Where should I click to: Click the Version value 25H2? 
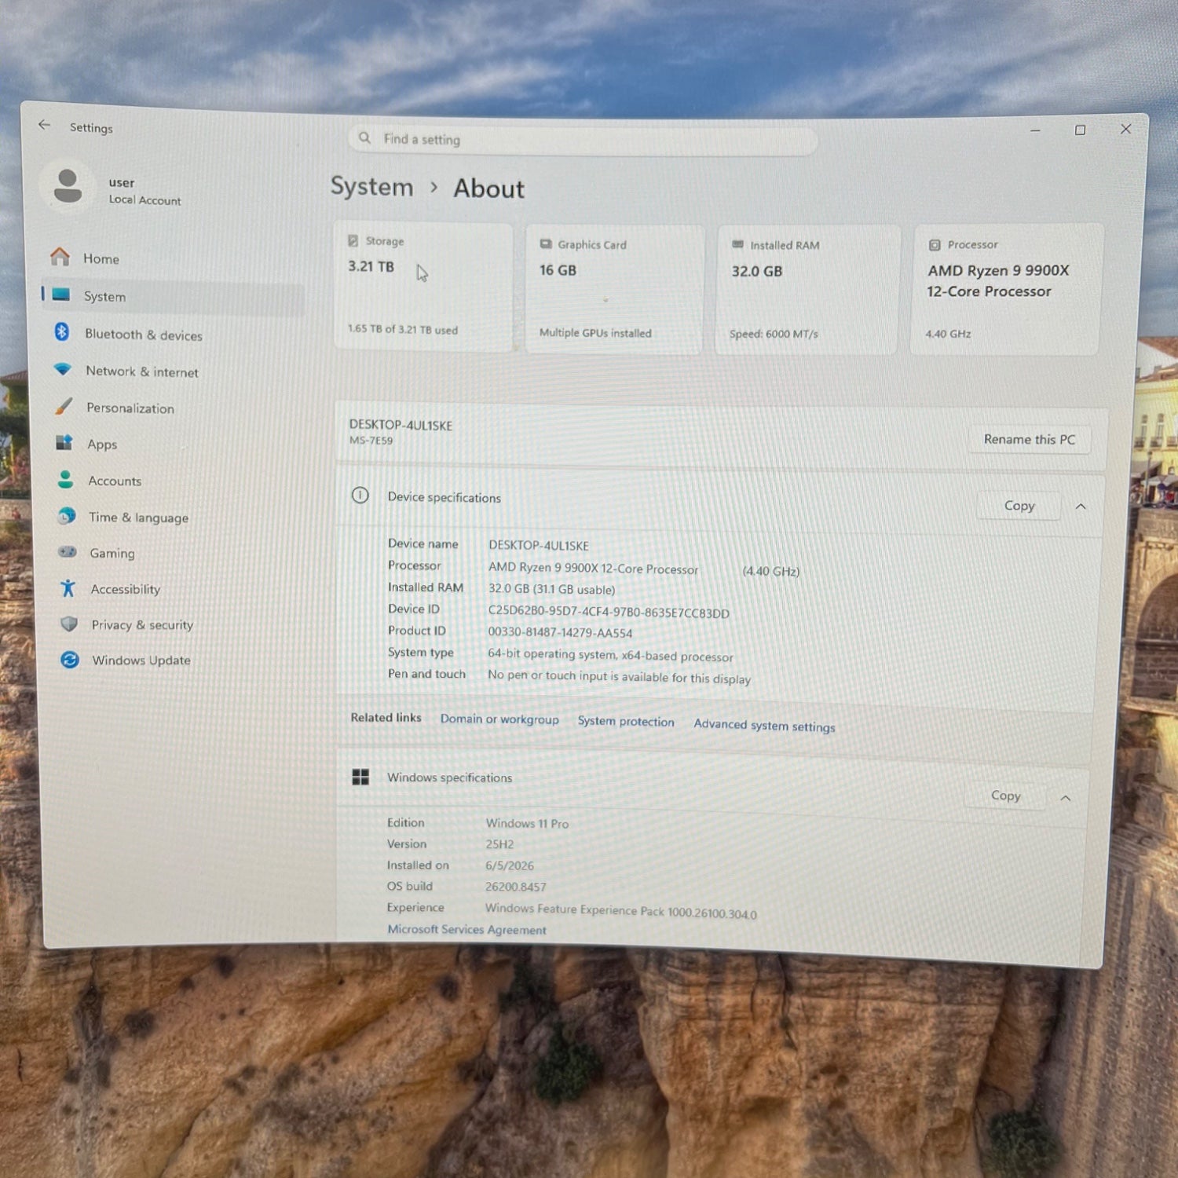(x=499, y=844)
